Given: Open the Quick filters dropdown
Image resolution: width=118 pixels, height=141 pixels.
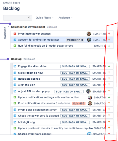Looking at the screenshot, I should point(44,18).
